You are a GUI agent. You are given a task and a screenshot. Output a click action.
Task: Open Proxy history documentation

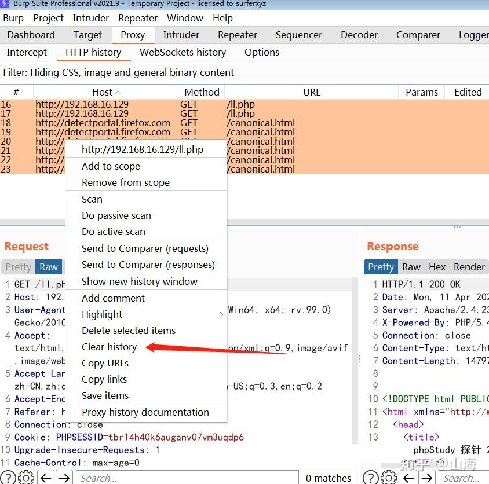click(x=145, y=412)
